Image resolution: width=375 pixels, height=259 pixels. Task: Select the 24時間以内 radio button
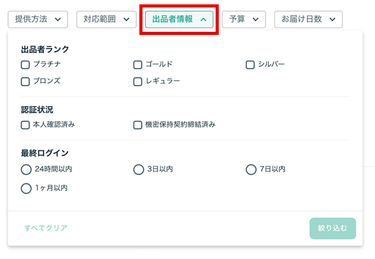[26, 170]
